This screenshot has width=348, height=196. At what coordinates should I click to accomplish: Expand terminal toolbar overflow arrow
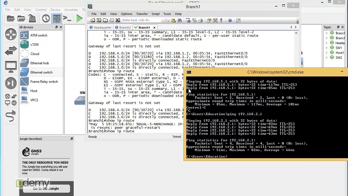coord(297,22)
